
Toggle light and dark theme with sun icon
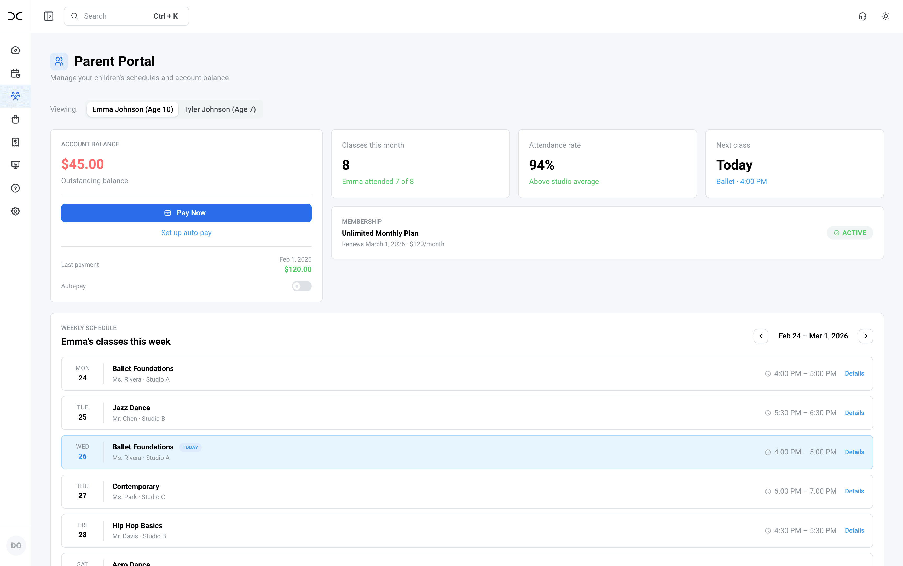tap(886, 16)
